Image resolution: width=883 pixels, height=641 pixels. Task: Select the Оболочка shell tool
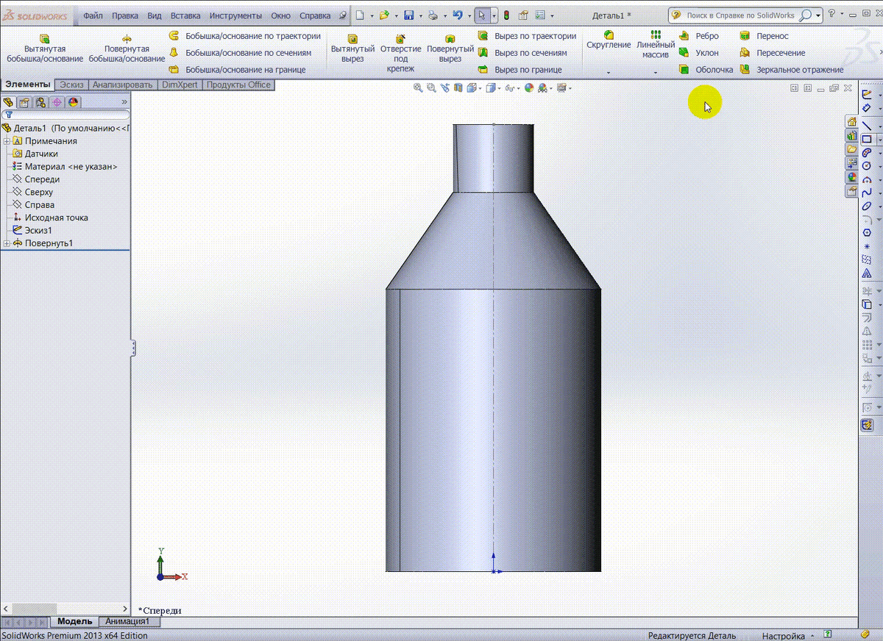pos(706,70)
